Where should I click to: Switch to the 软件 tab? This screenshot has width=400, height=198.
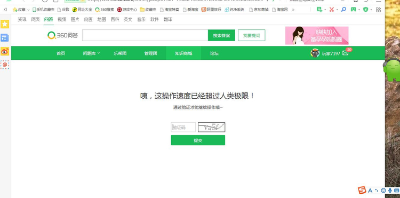[x=154, y=19]
